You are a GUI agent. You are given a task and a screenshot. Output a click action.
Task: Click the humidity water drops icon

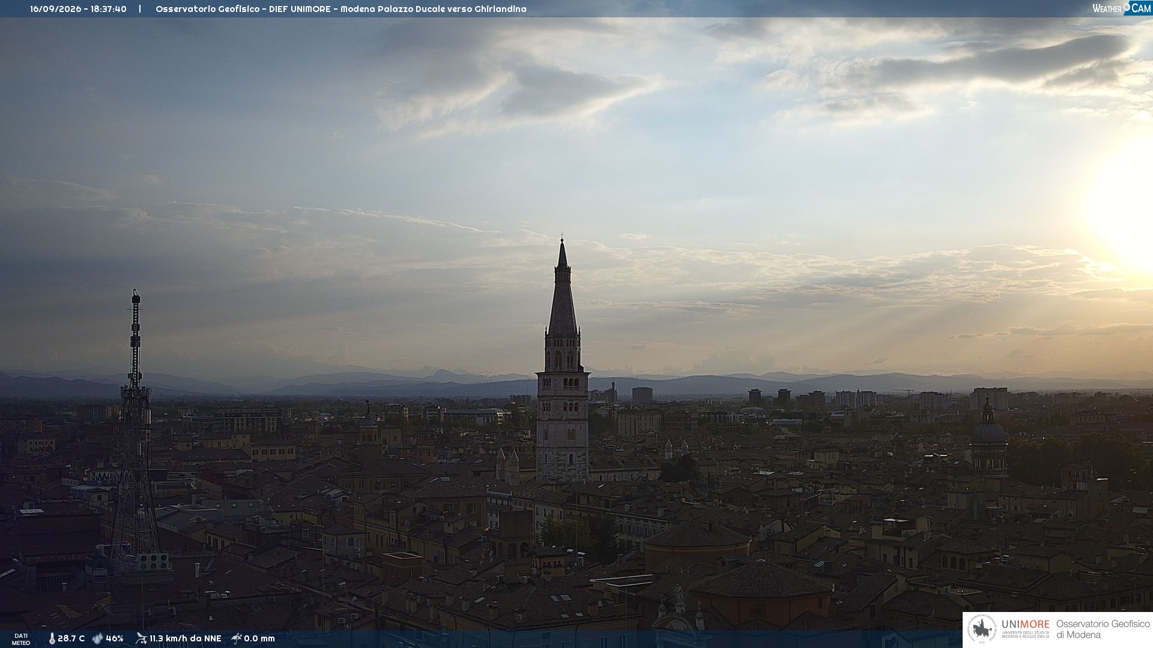97,638
